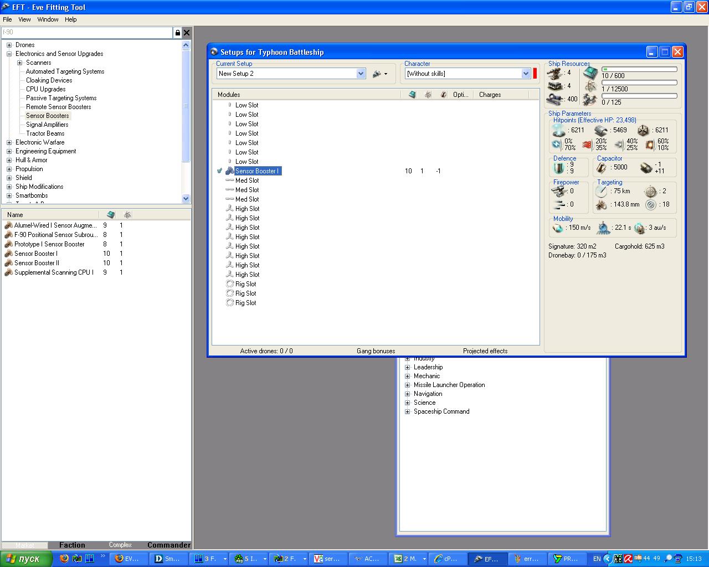Click the powergrid icon beside 1 / 12500

click(x=590, y=86)
